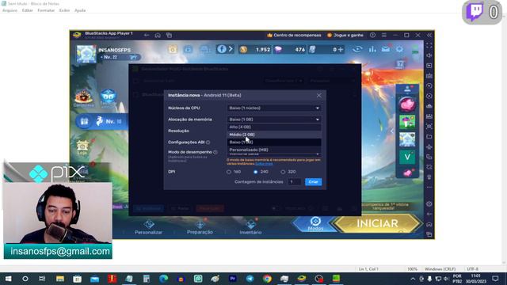Open Premiere Pro from taskbar
The width and height of the screenshot is (507, 285).
pos(232,279)
